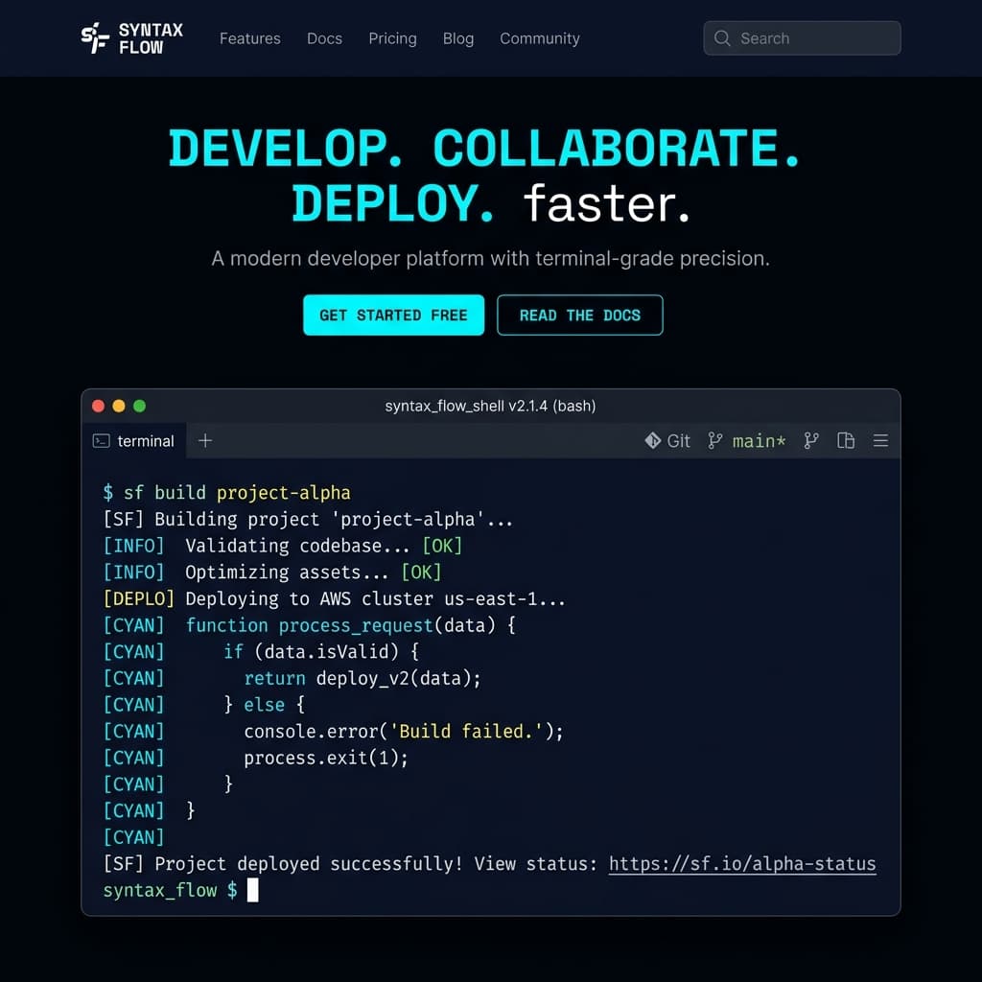Image resolution: width=982 pixels, height=982 pixels.
Task: Open the Pricing page
Action: (392, 38)
